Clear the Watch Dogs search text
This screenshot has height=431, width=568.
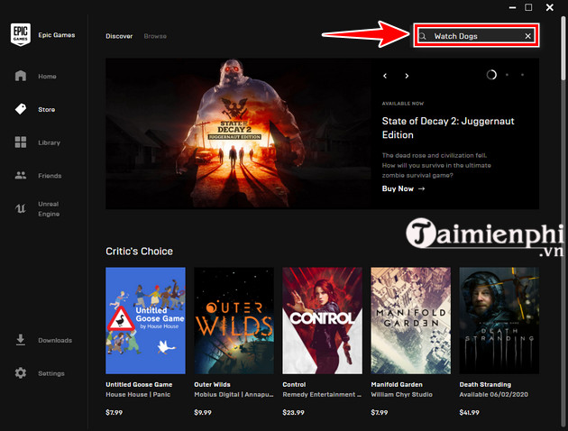(527, 36)
